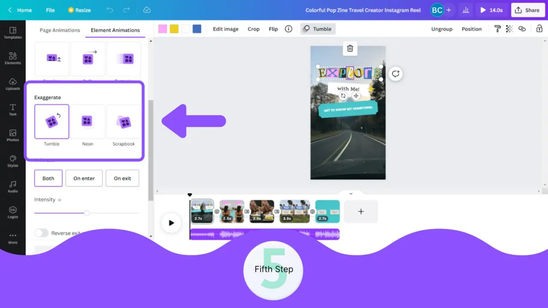Click the copy style paint roller icon

click(497, 29)
